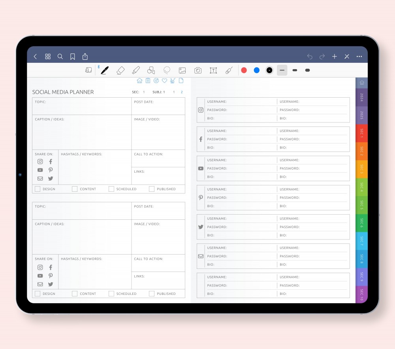
Task: Undo the last action
Action: pos(310,57)
